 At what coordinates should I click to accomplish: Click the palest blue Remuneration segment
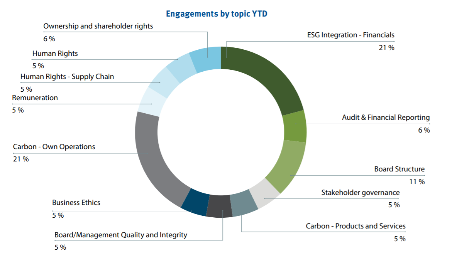coord(149,102)
